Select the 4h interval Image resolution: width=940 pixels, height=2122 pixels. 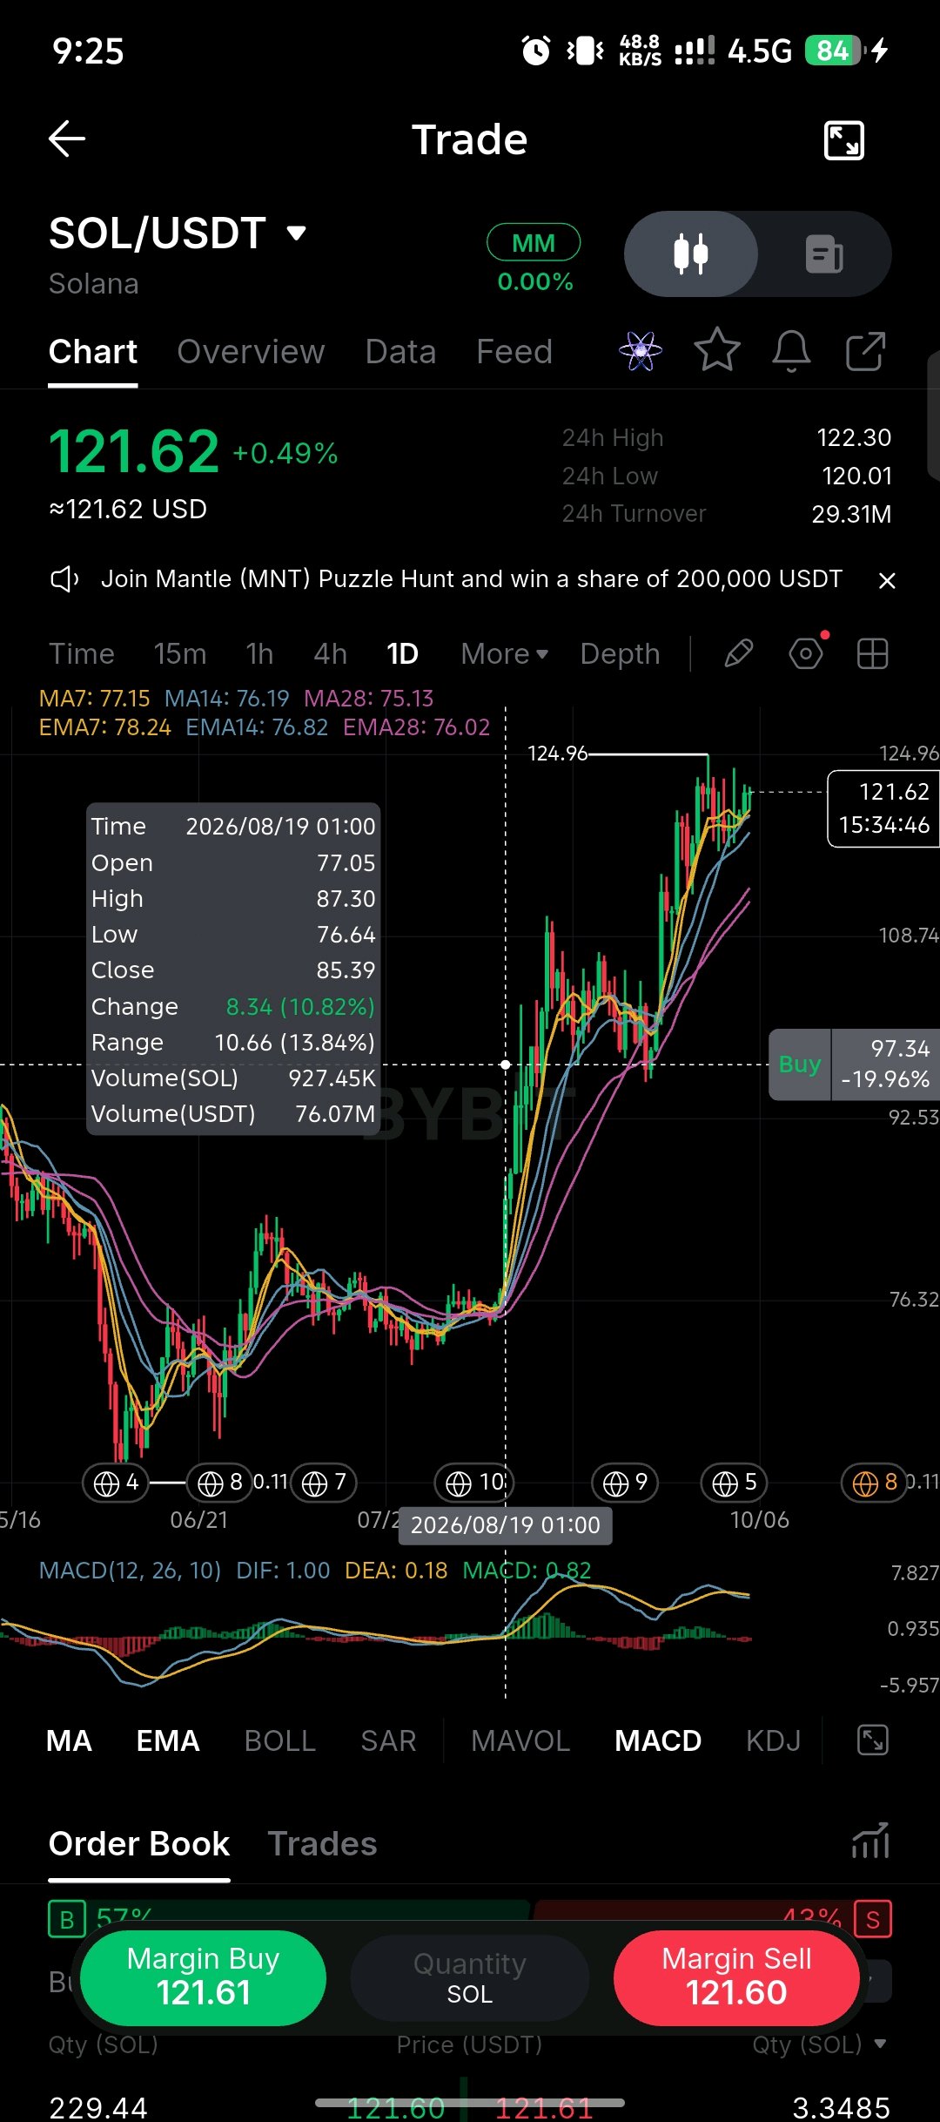click(330, 654)
